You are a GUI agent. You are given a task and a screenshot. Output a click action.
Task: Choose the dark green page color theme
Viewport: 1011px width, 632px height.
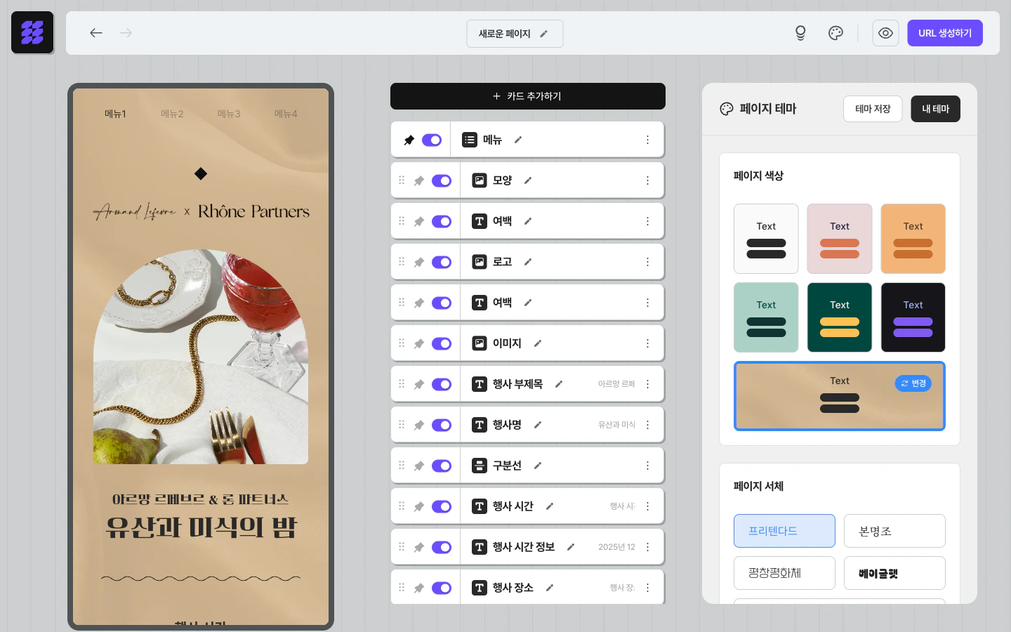click(x=840, y=317)
